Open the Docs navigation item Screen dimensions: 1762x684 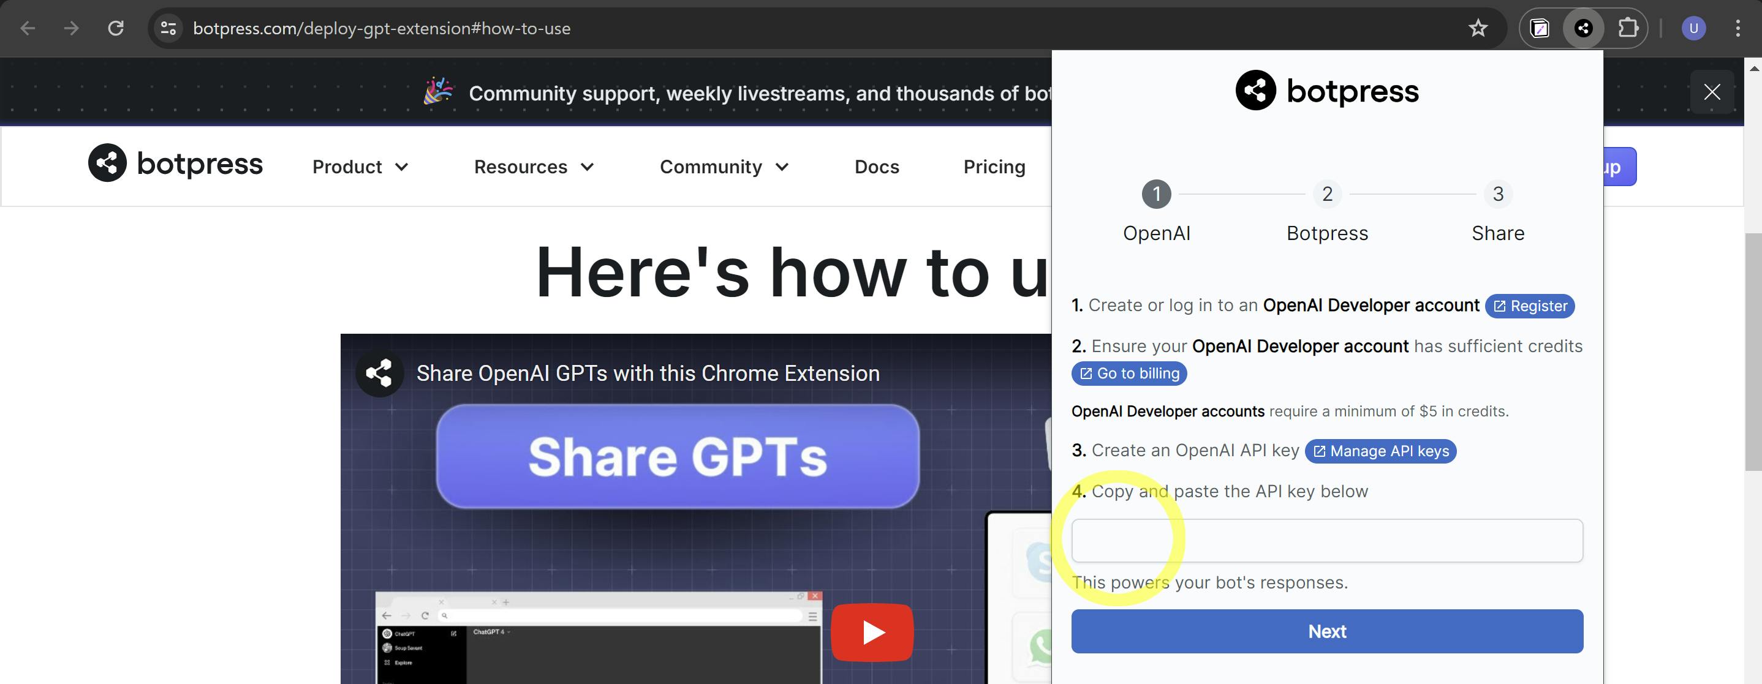pos(876,167)
